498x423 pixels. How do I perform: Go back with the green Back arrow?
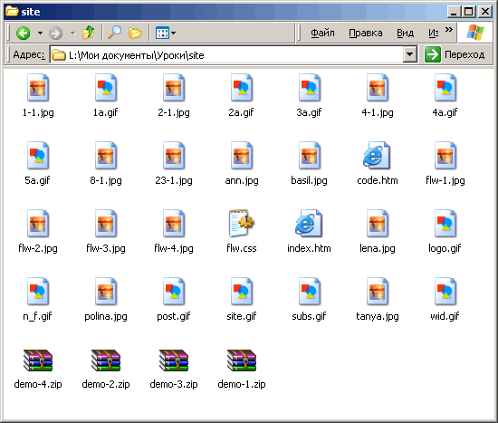[x=24, y=33]
